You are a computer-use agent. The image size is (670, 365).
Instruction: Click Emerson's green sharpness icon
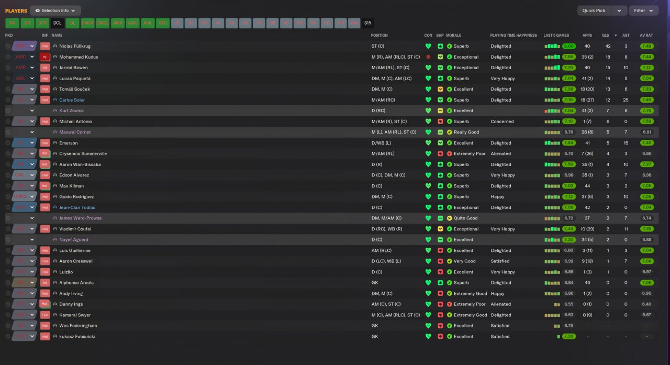440,143
